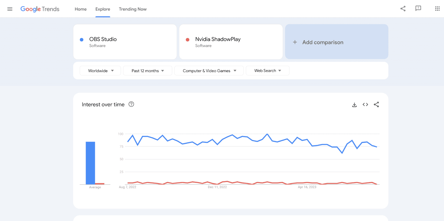Expand Computer & Video Games category dropdown
The image size is (444, 221).
coord(209,71)
